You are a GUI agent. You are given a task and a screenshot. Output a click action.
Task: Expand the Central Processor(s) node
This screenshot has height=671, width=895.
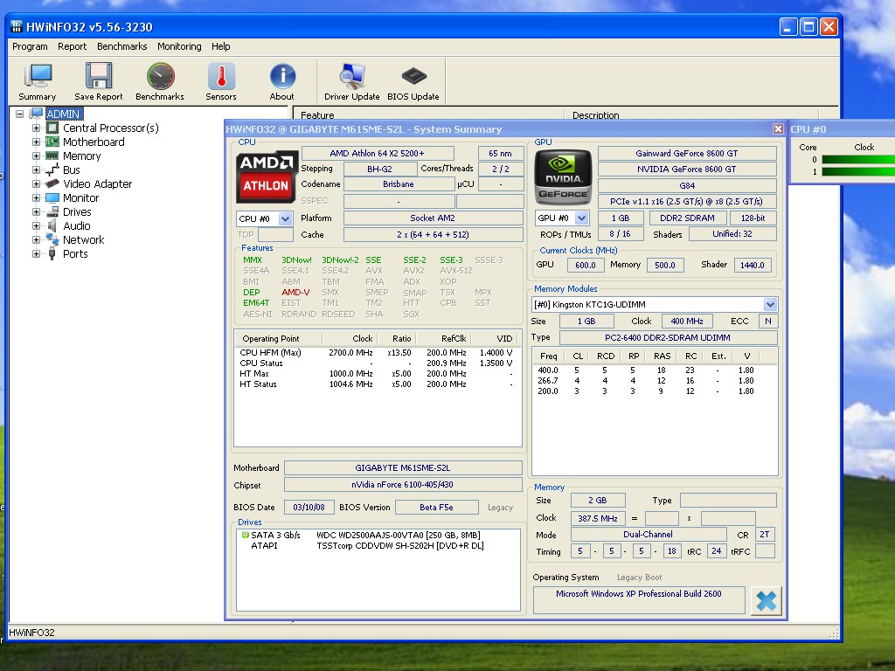coord(36,128)
